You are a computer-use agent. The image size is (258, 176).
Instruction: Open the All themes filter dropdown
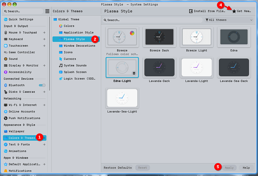pyautogui.click(x=229, y=20)
